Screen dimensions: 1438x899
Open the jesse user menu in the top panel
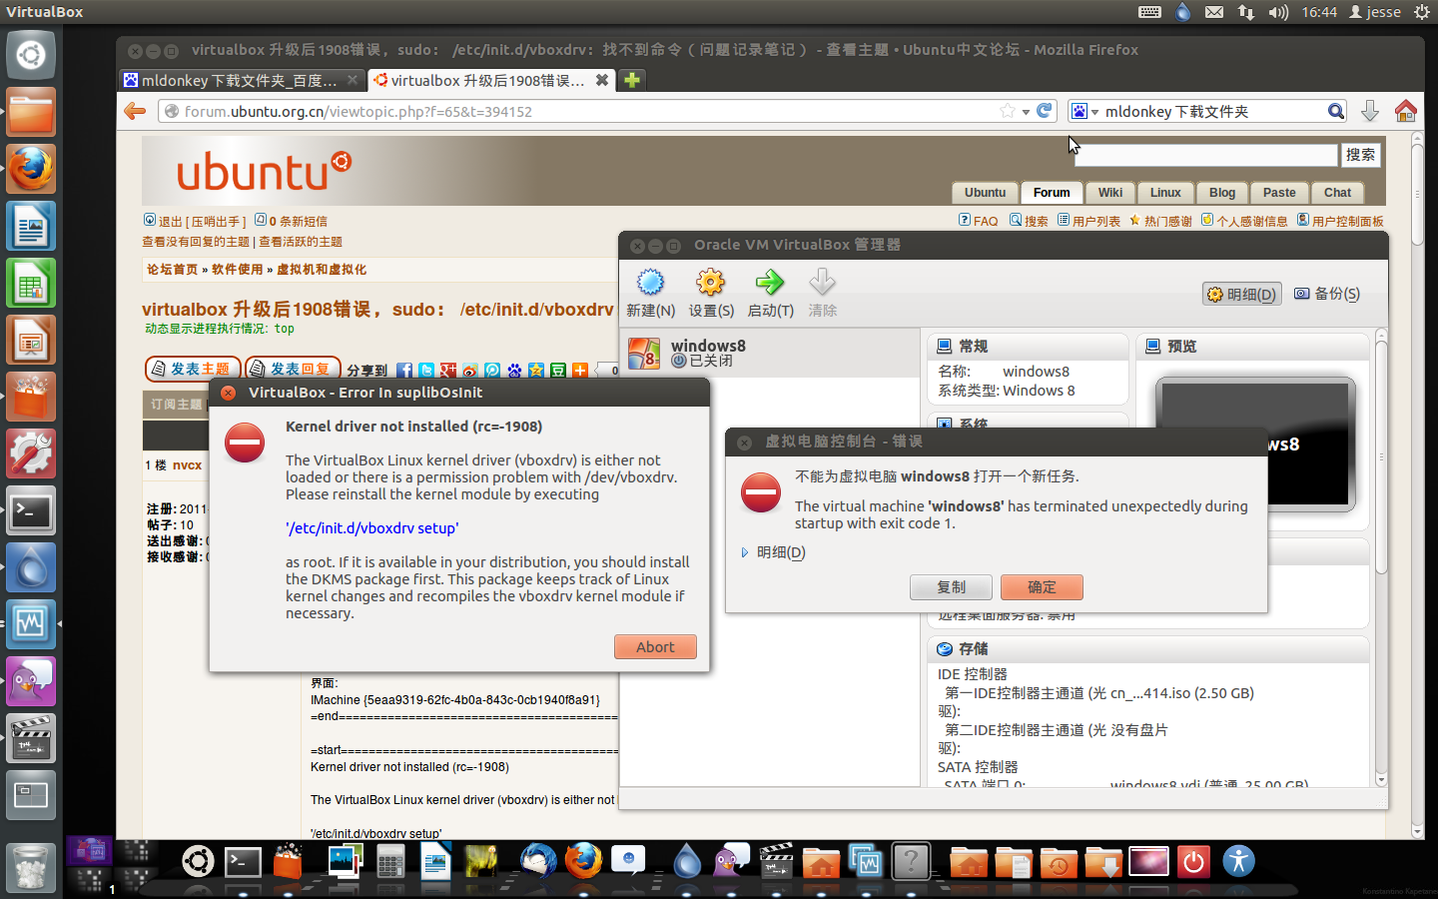coord(1375,12)
